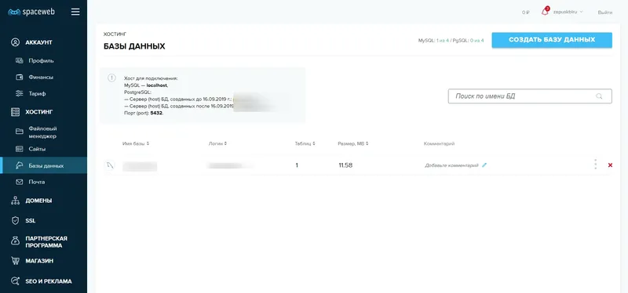Open ПАРТНЕРСКАЯ ПРОГРАММА section
Viewport: 628px width, 293px height.
[x=46, y=242]
